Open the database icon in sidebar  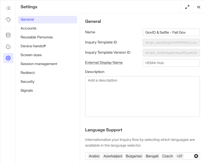pos(8,35)
